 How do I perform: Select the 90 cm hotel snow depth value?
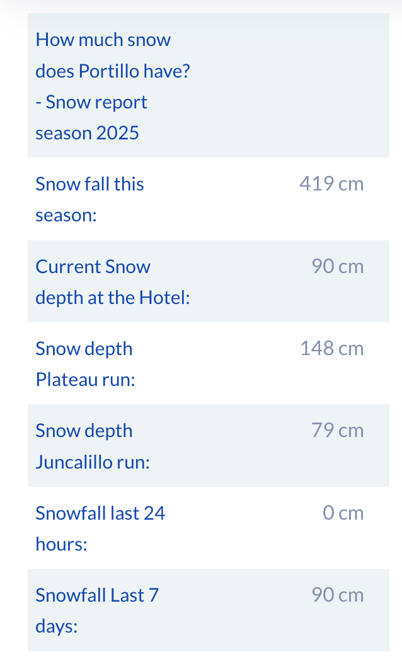point(337,266)
